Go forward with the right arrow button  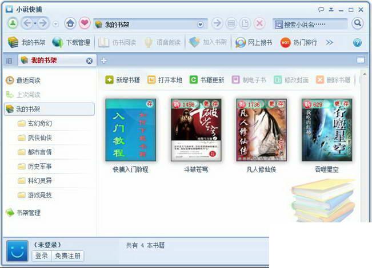[42, 23]
